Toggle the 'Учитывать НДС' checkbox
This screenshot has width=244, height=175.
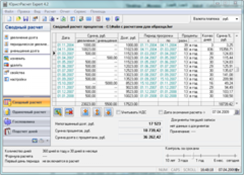click(118, 111)
